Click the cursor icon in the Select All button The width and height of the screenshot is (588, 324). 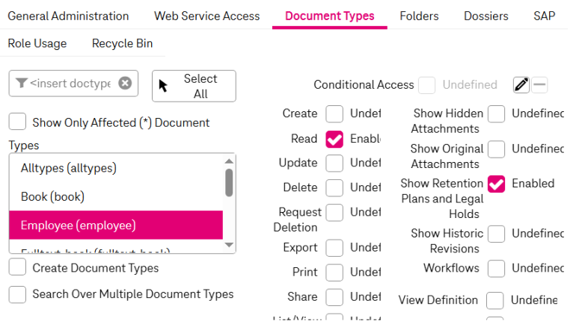(164, 86)
